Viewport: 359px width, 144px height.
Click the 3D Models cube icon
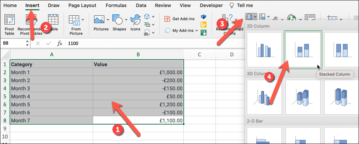[147, 16]
